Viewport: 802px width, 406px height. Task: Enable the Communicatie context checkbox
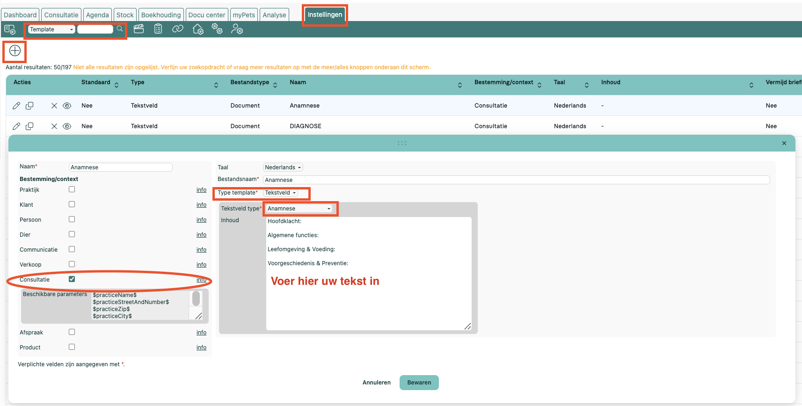72,249
